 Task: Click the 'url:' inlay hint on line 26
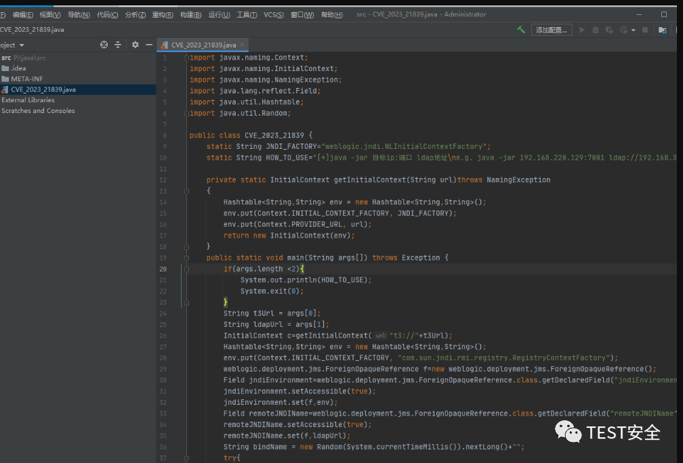(380, 336)
